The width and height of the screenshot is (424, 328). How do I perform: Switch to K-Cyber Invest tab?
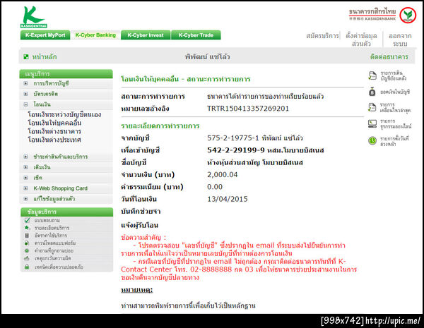(x=146, y=35)
